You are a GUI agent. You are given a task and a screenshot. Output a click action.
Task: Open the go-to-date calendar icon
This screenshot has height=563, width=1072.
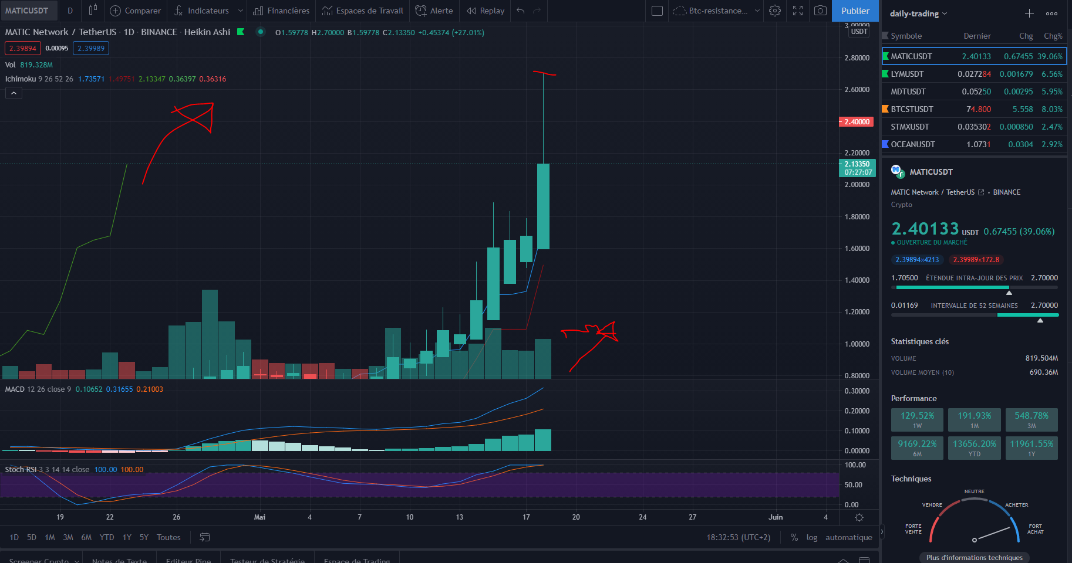tap(205, 537)
